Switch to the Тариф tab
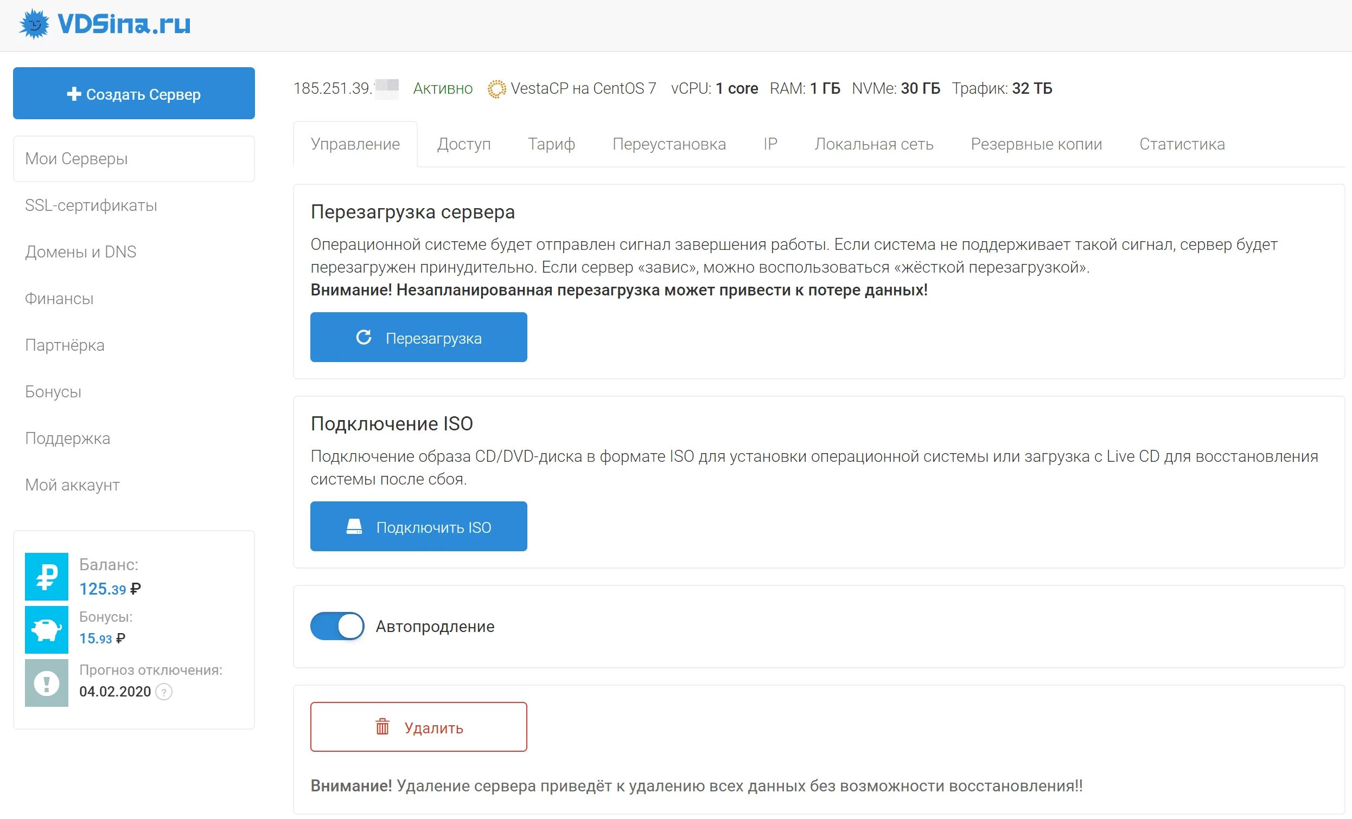The image size is (1352, 819). click(x=551, y=144)
